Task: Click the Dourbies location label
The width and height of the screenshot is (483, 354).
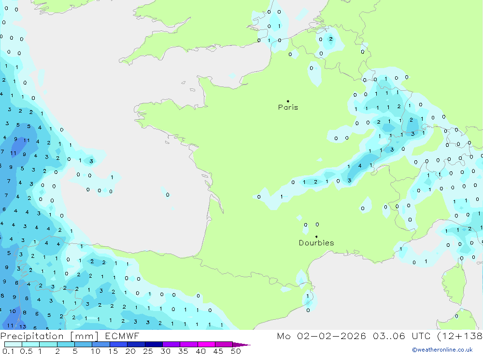Action: point(316,243)
